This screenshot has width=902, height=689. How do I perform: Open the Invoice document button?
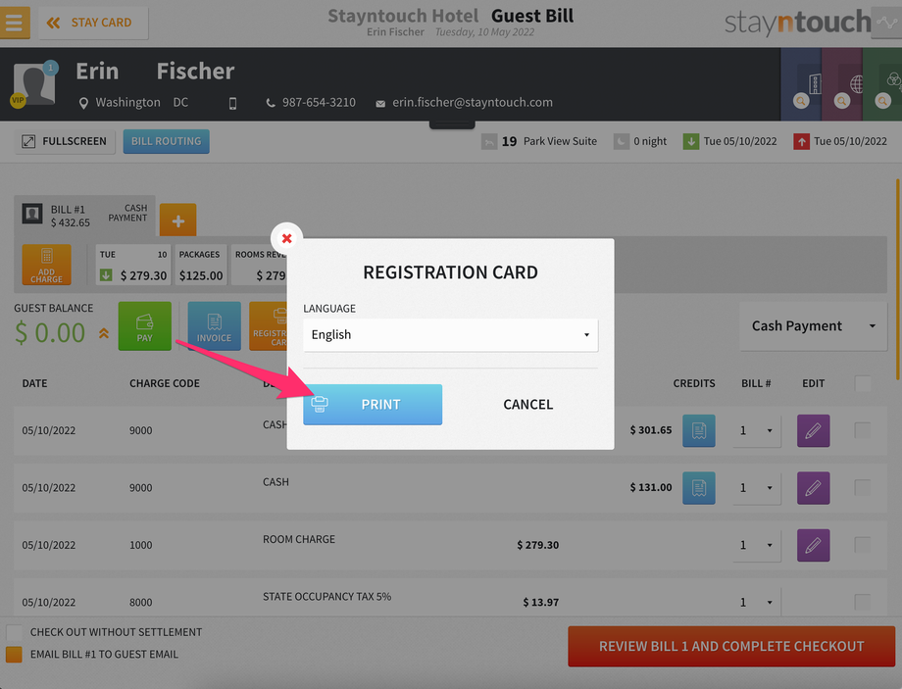click(214, 326)
